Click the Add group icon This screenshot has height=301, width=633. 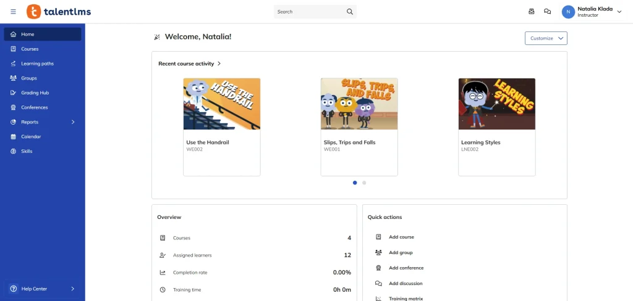(x=378, y=252)
